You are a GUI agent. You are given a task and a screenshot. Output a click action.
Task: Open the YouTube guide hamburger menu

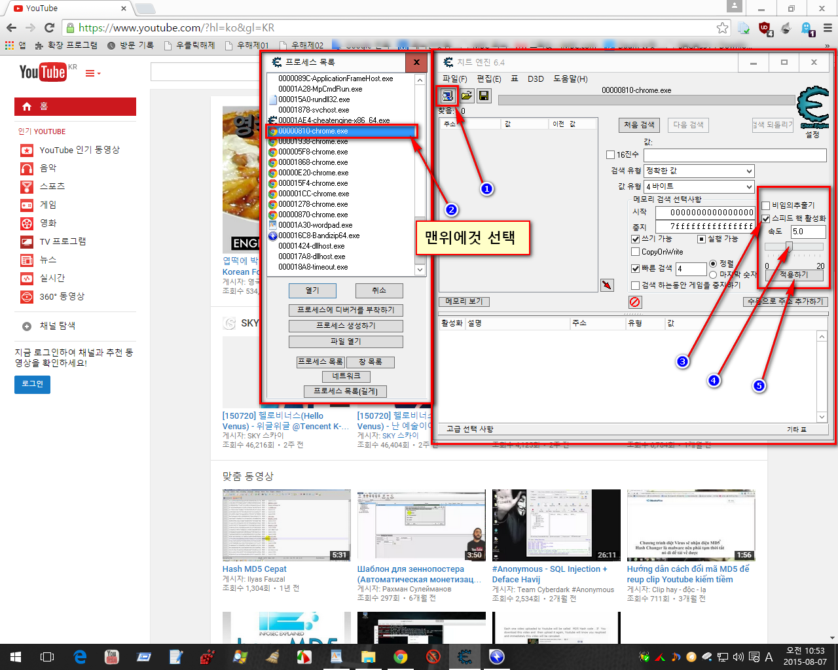92,73
